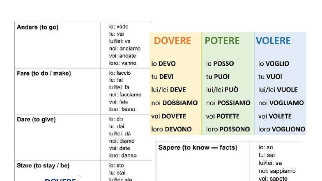This screenshot has width=322, height=181.
Task: Click the orange DOVERE column title
Action: tap(172, 41)
